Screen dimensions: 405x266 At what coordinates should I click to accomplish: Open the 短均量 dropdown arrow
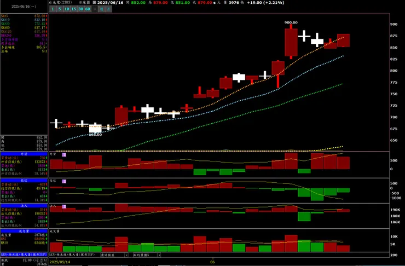159,255
